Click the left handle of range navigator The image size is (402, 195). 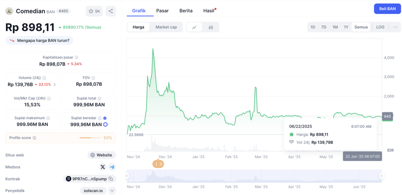[126, 176]
